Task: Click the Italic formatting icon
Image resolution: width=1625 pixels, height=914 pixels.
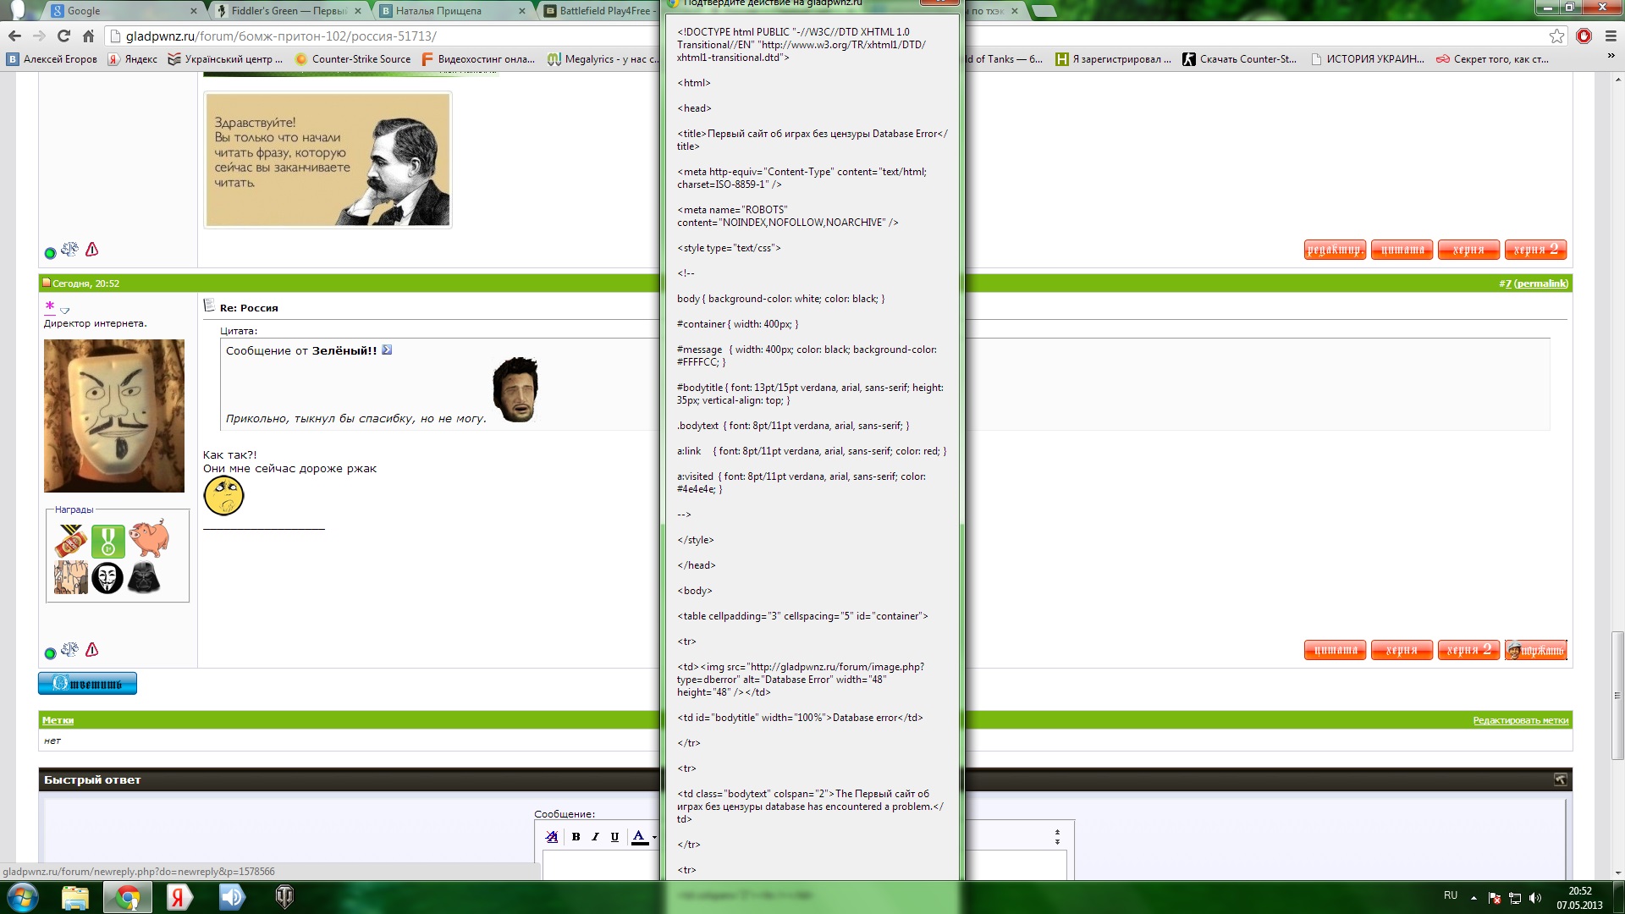Action: coord(595,837)
